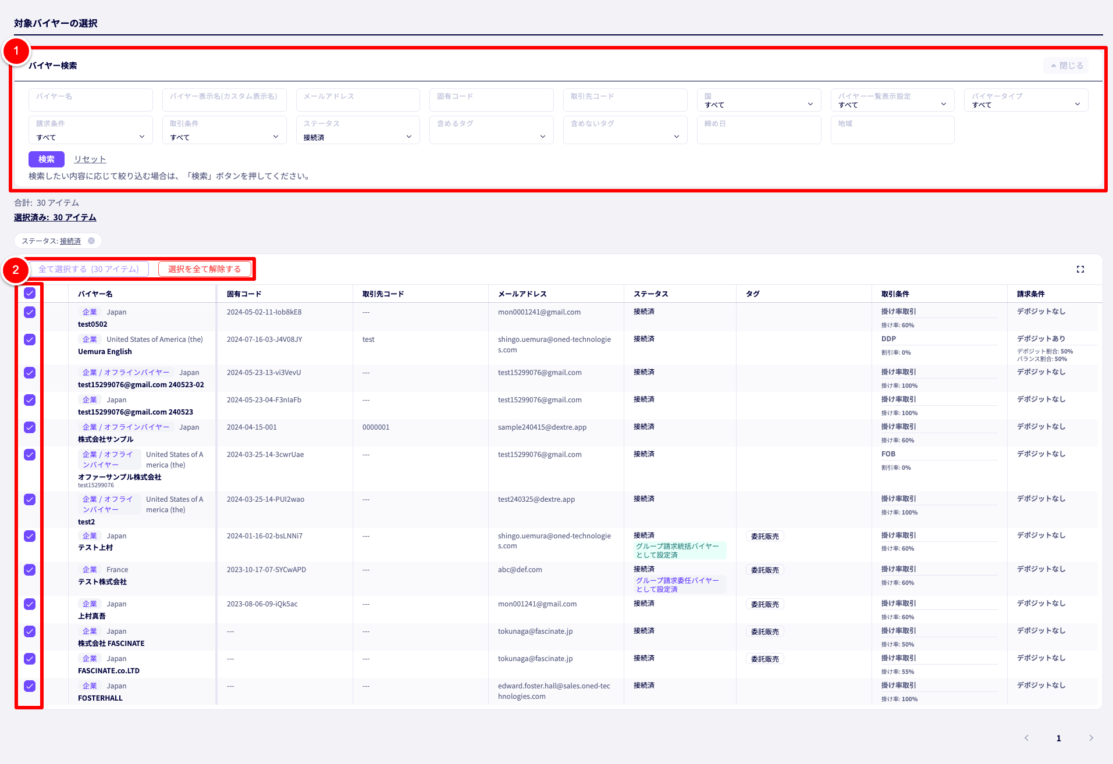Remove the ステータス filter chip with x icon
Image resolution: width=1113 pixels, height=764 pixels.
(x=91, y=241)
